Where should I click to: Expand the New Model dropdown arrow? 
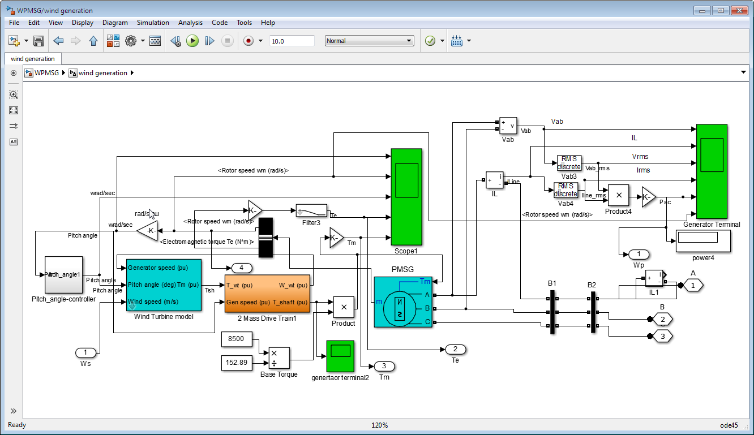[26, 41]
